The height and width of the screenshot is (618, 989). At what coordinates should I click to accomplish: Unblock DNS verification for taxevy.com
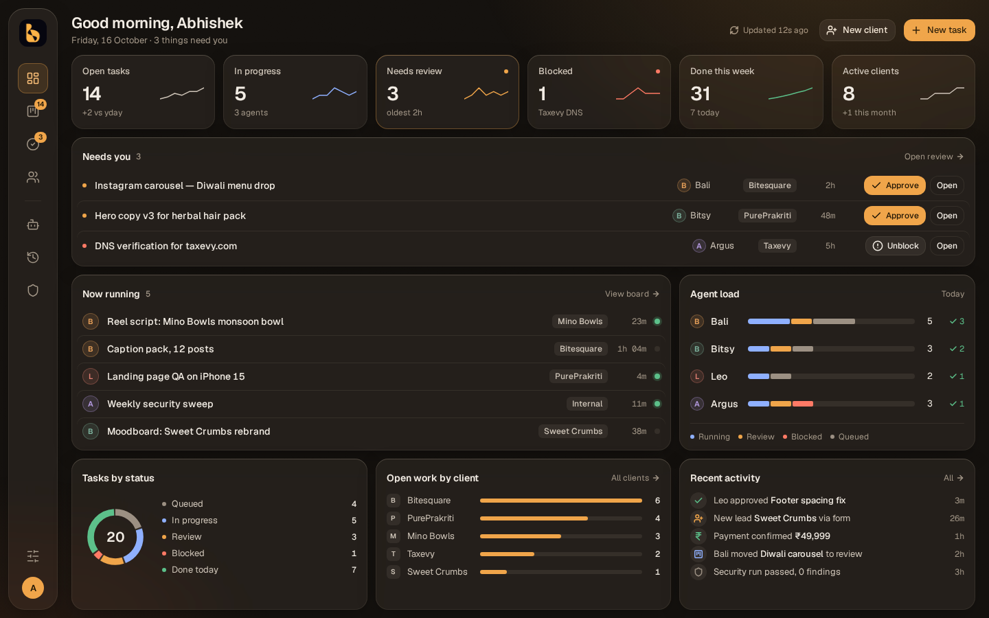(896, 246)
